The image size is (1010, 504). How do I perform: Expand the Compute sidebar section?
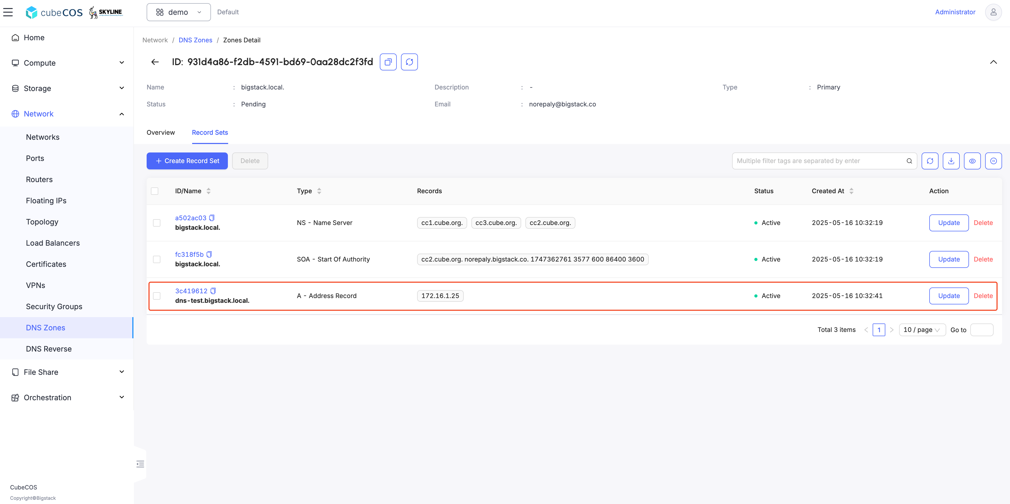[67, 63]
